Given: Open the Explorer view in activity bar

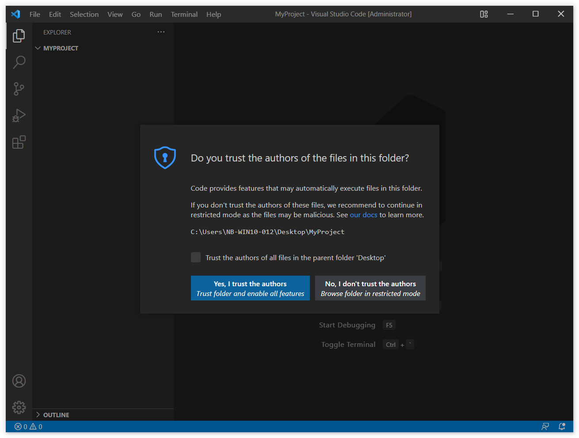Looking at the screenshot, I should pyautogui.click(x=19, y=36).
